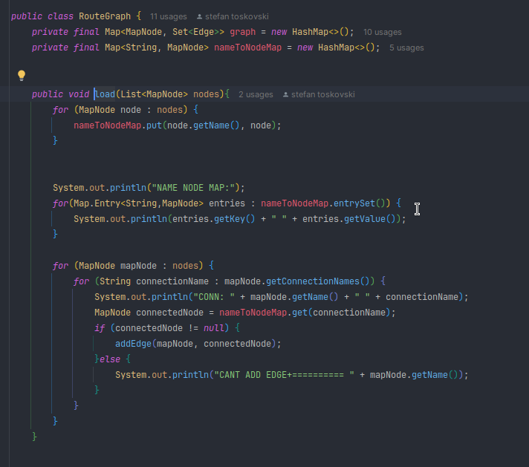This screenshot has width=529, height=467.
Task: Click the entrySet() call in the for loop
Action: click(x=362, y=203)
